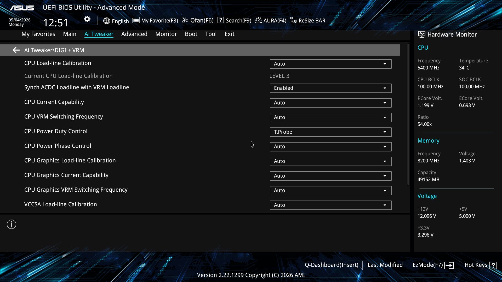The image size is (502, 282).
Task: Switch to Tool tab
Action: (x=211, y=34)
